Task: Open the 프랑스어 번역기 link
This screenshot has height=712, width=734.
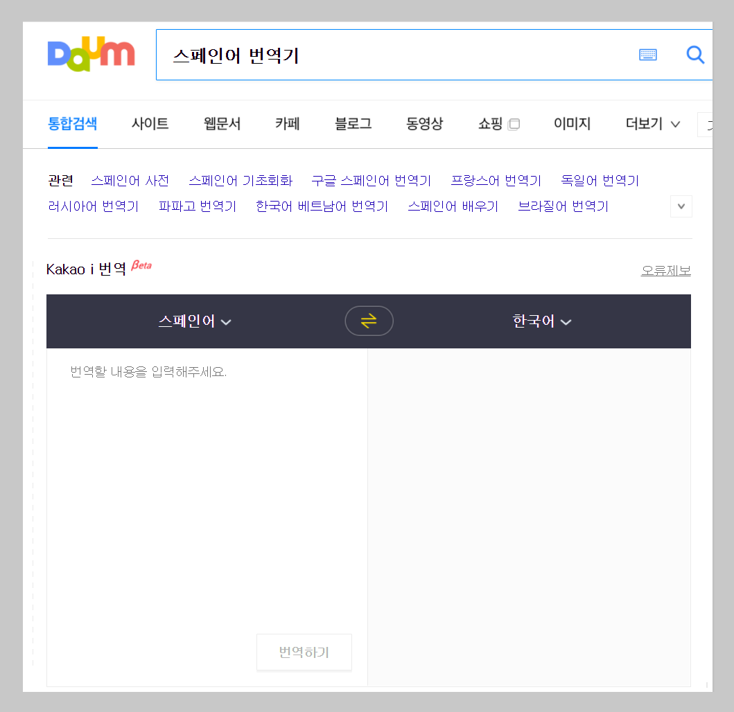Action: click(496, 181)
